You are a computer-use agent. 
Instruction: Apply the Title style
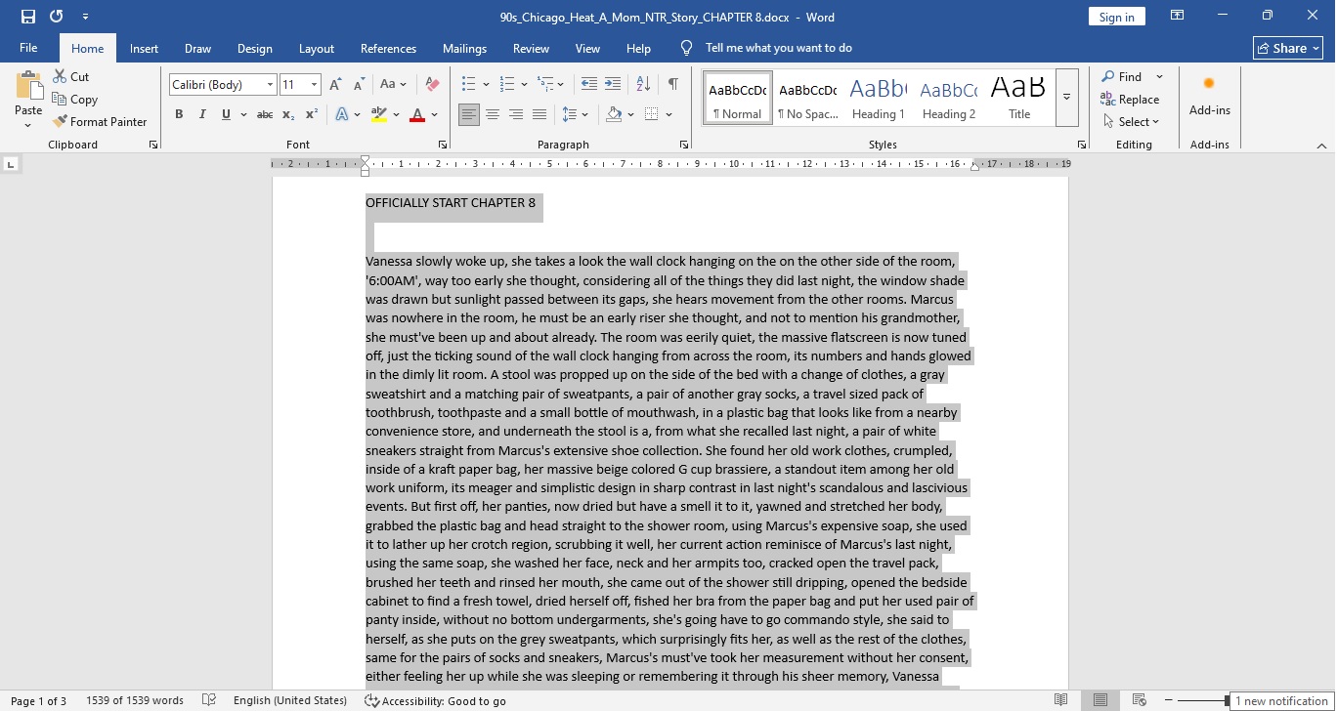point(1019,98)
